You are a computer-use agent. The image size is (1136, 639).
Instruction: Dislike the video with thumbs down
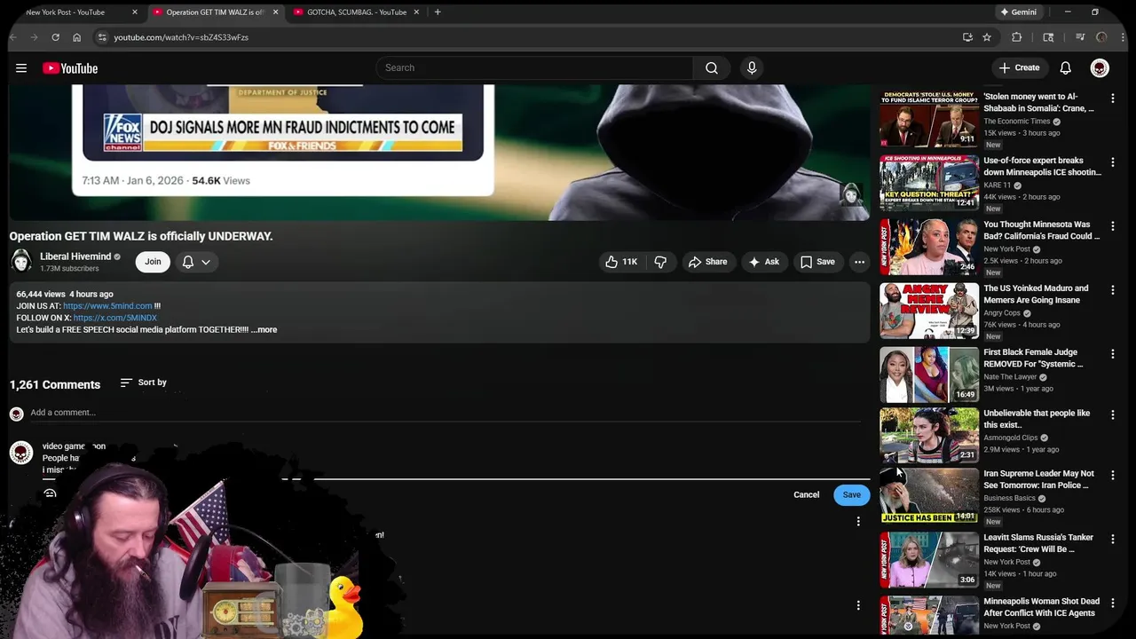pos(660,262)
